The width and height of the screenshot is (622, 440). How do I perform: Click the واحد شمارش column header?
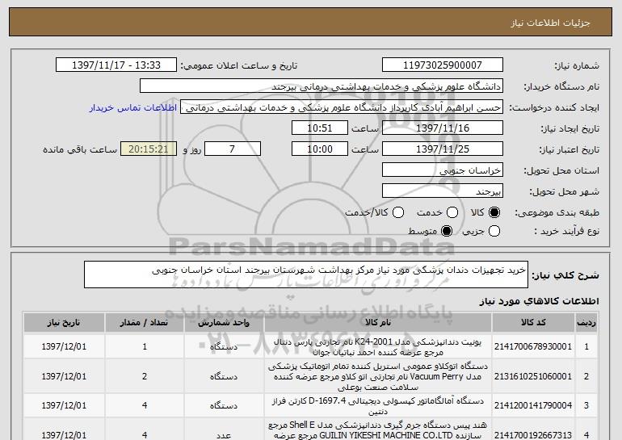pyautogui.click(x=224, y=323)
